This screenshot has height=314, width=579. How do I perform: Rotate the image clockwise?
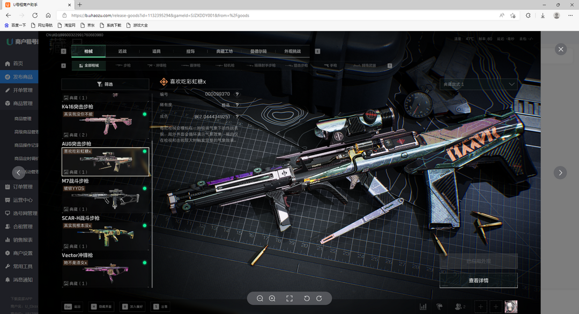pyautogui.click(x=319, y=298)
